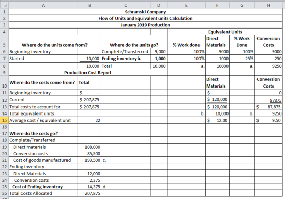This screenshot has height=199, width=285.
Task: Select column E header
Action: click(x=186, y=5)
